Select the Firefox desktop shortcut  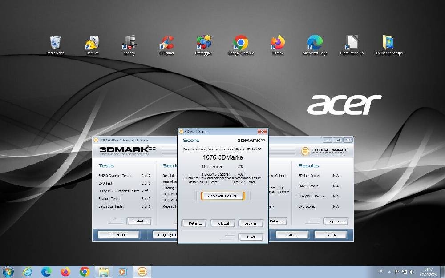(278, 45)
